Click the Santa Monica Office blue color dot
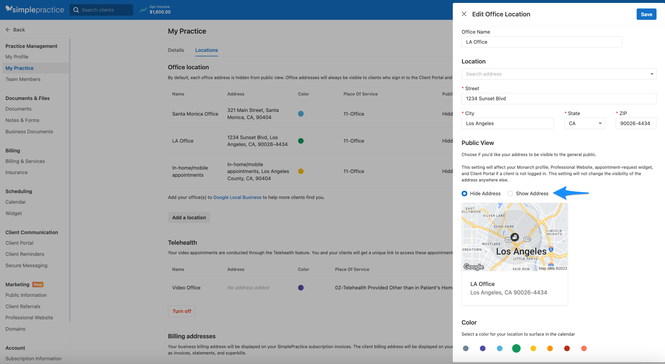The image size is (665, 364). [301, 114]
